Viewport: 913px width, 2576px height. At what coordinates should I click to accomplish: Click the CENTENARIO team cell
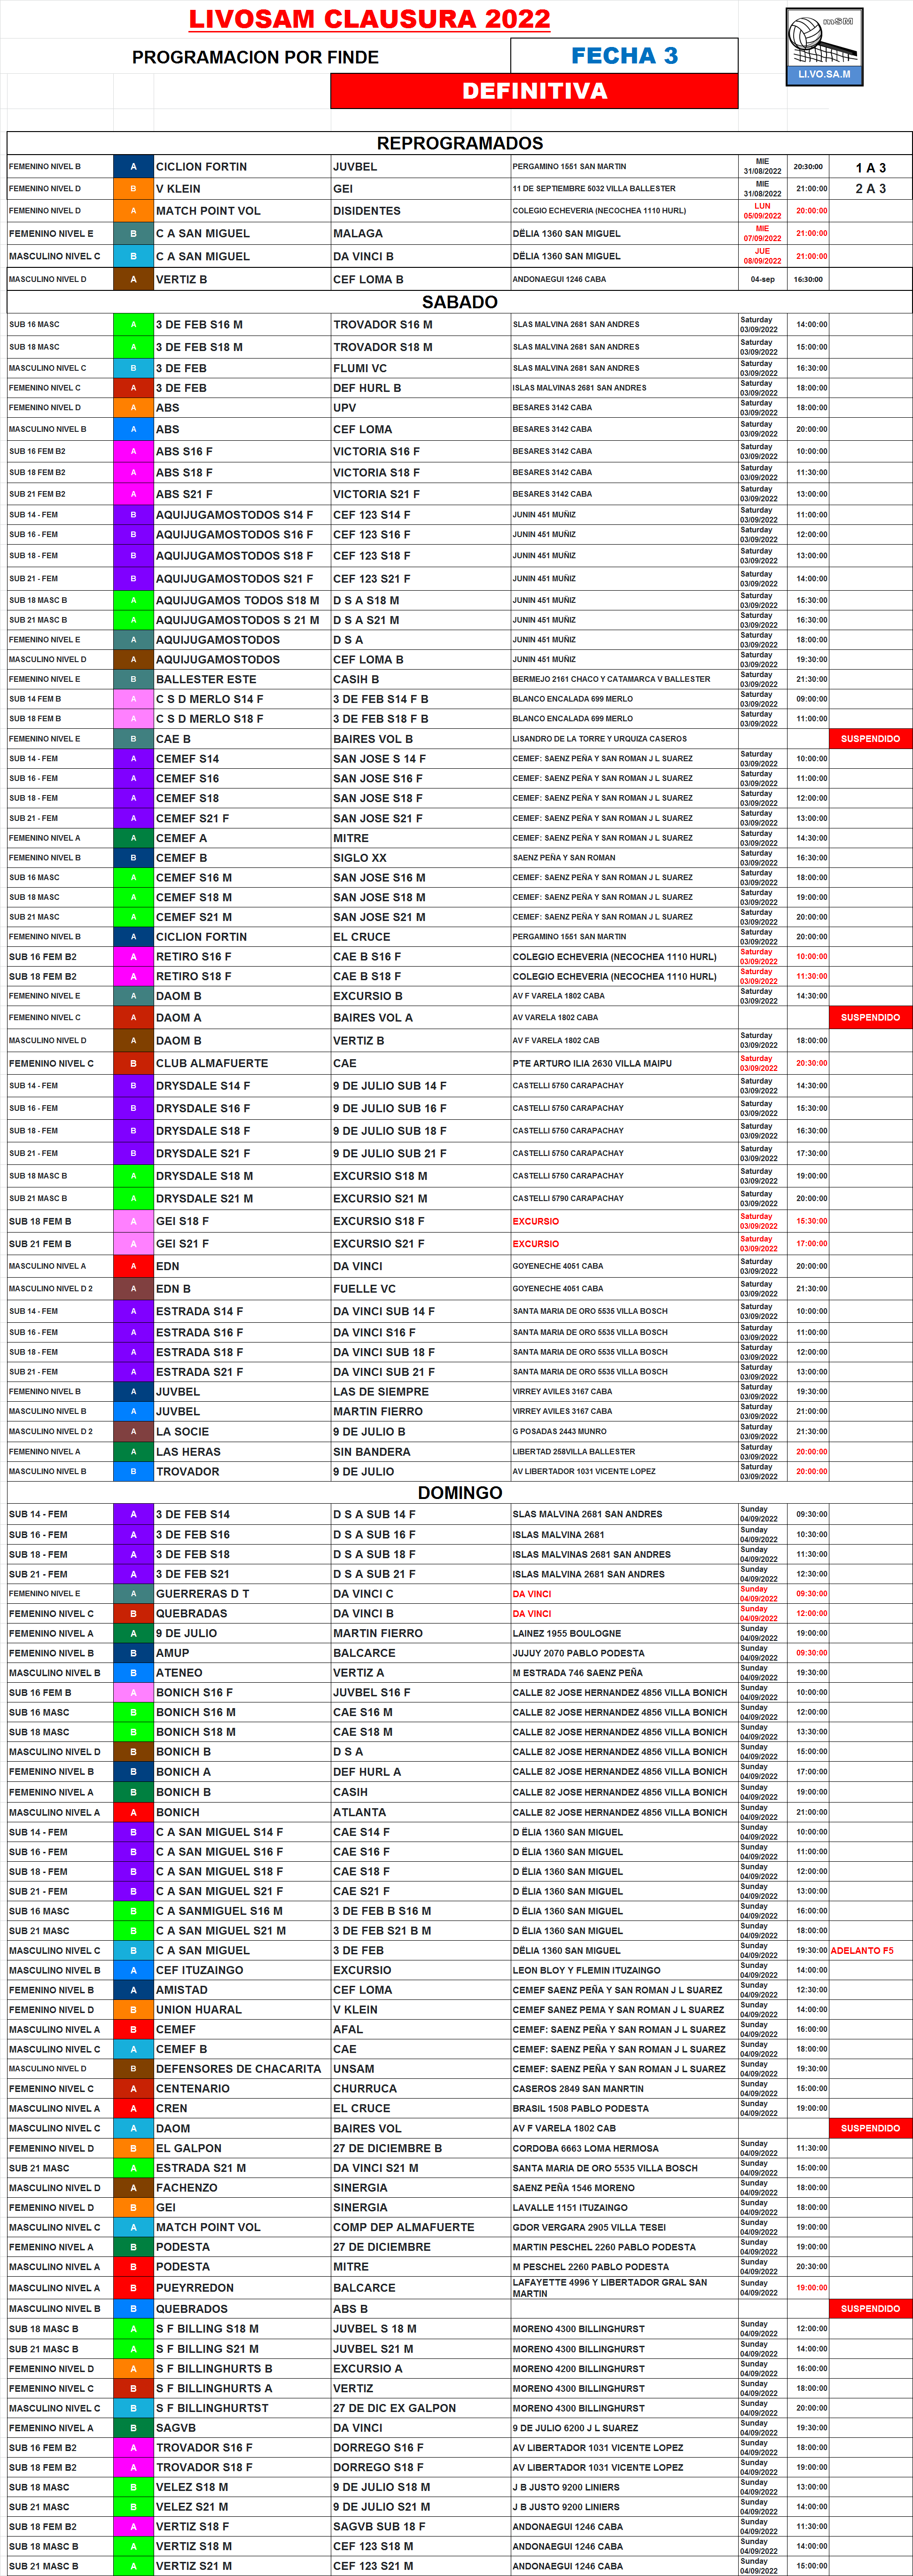point(242,2089)
